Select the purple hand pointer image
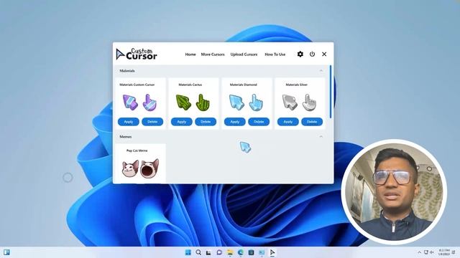This screenshot has width=460, height=258. (149, 102)
